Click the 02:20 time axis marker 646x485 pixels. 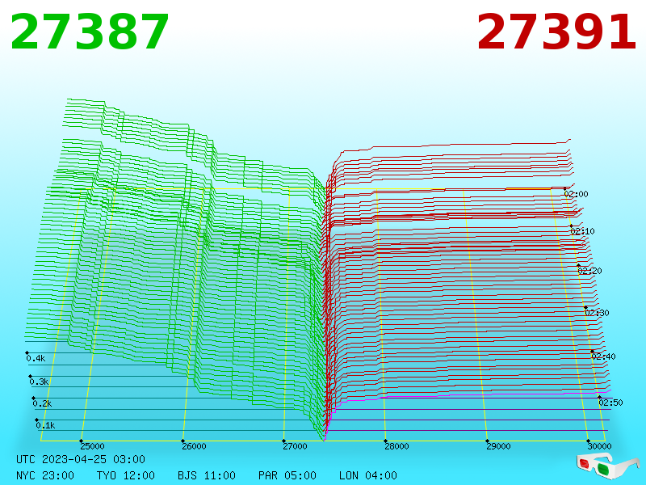click(x=590, y=271)
